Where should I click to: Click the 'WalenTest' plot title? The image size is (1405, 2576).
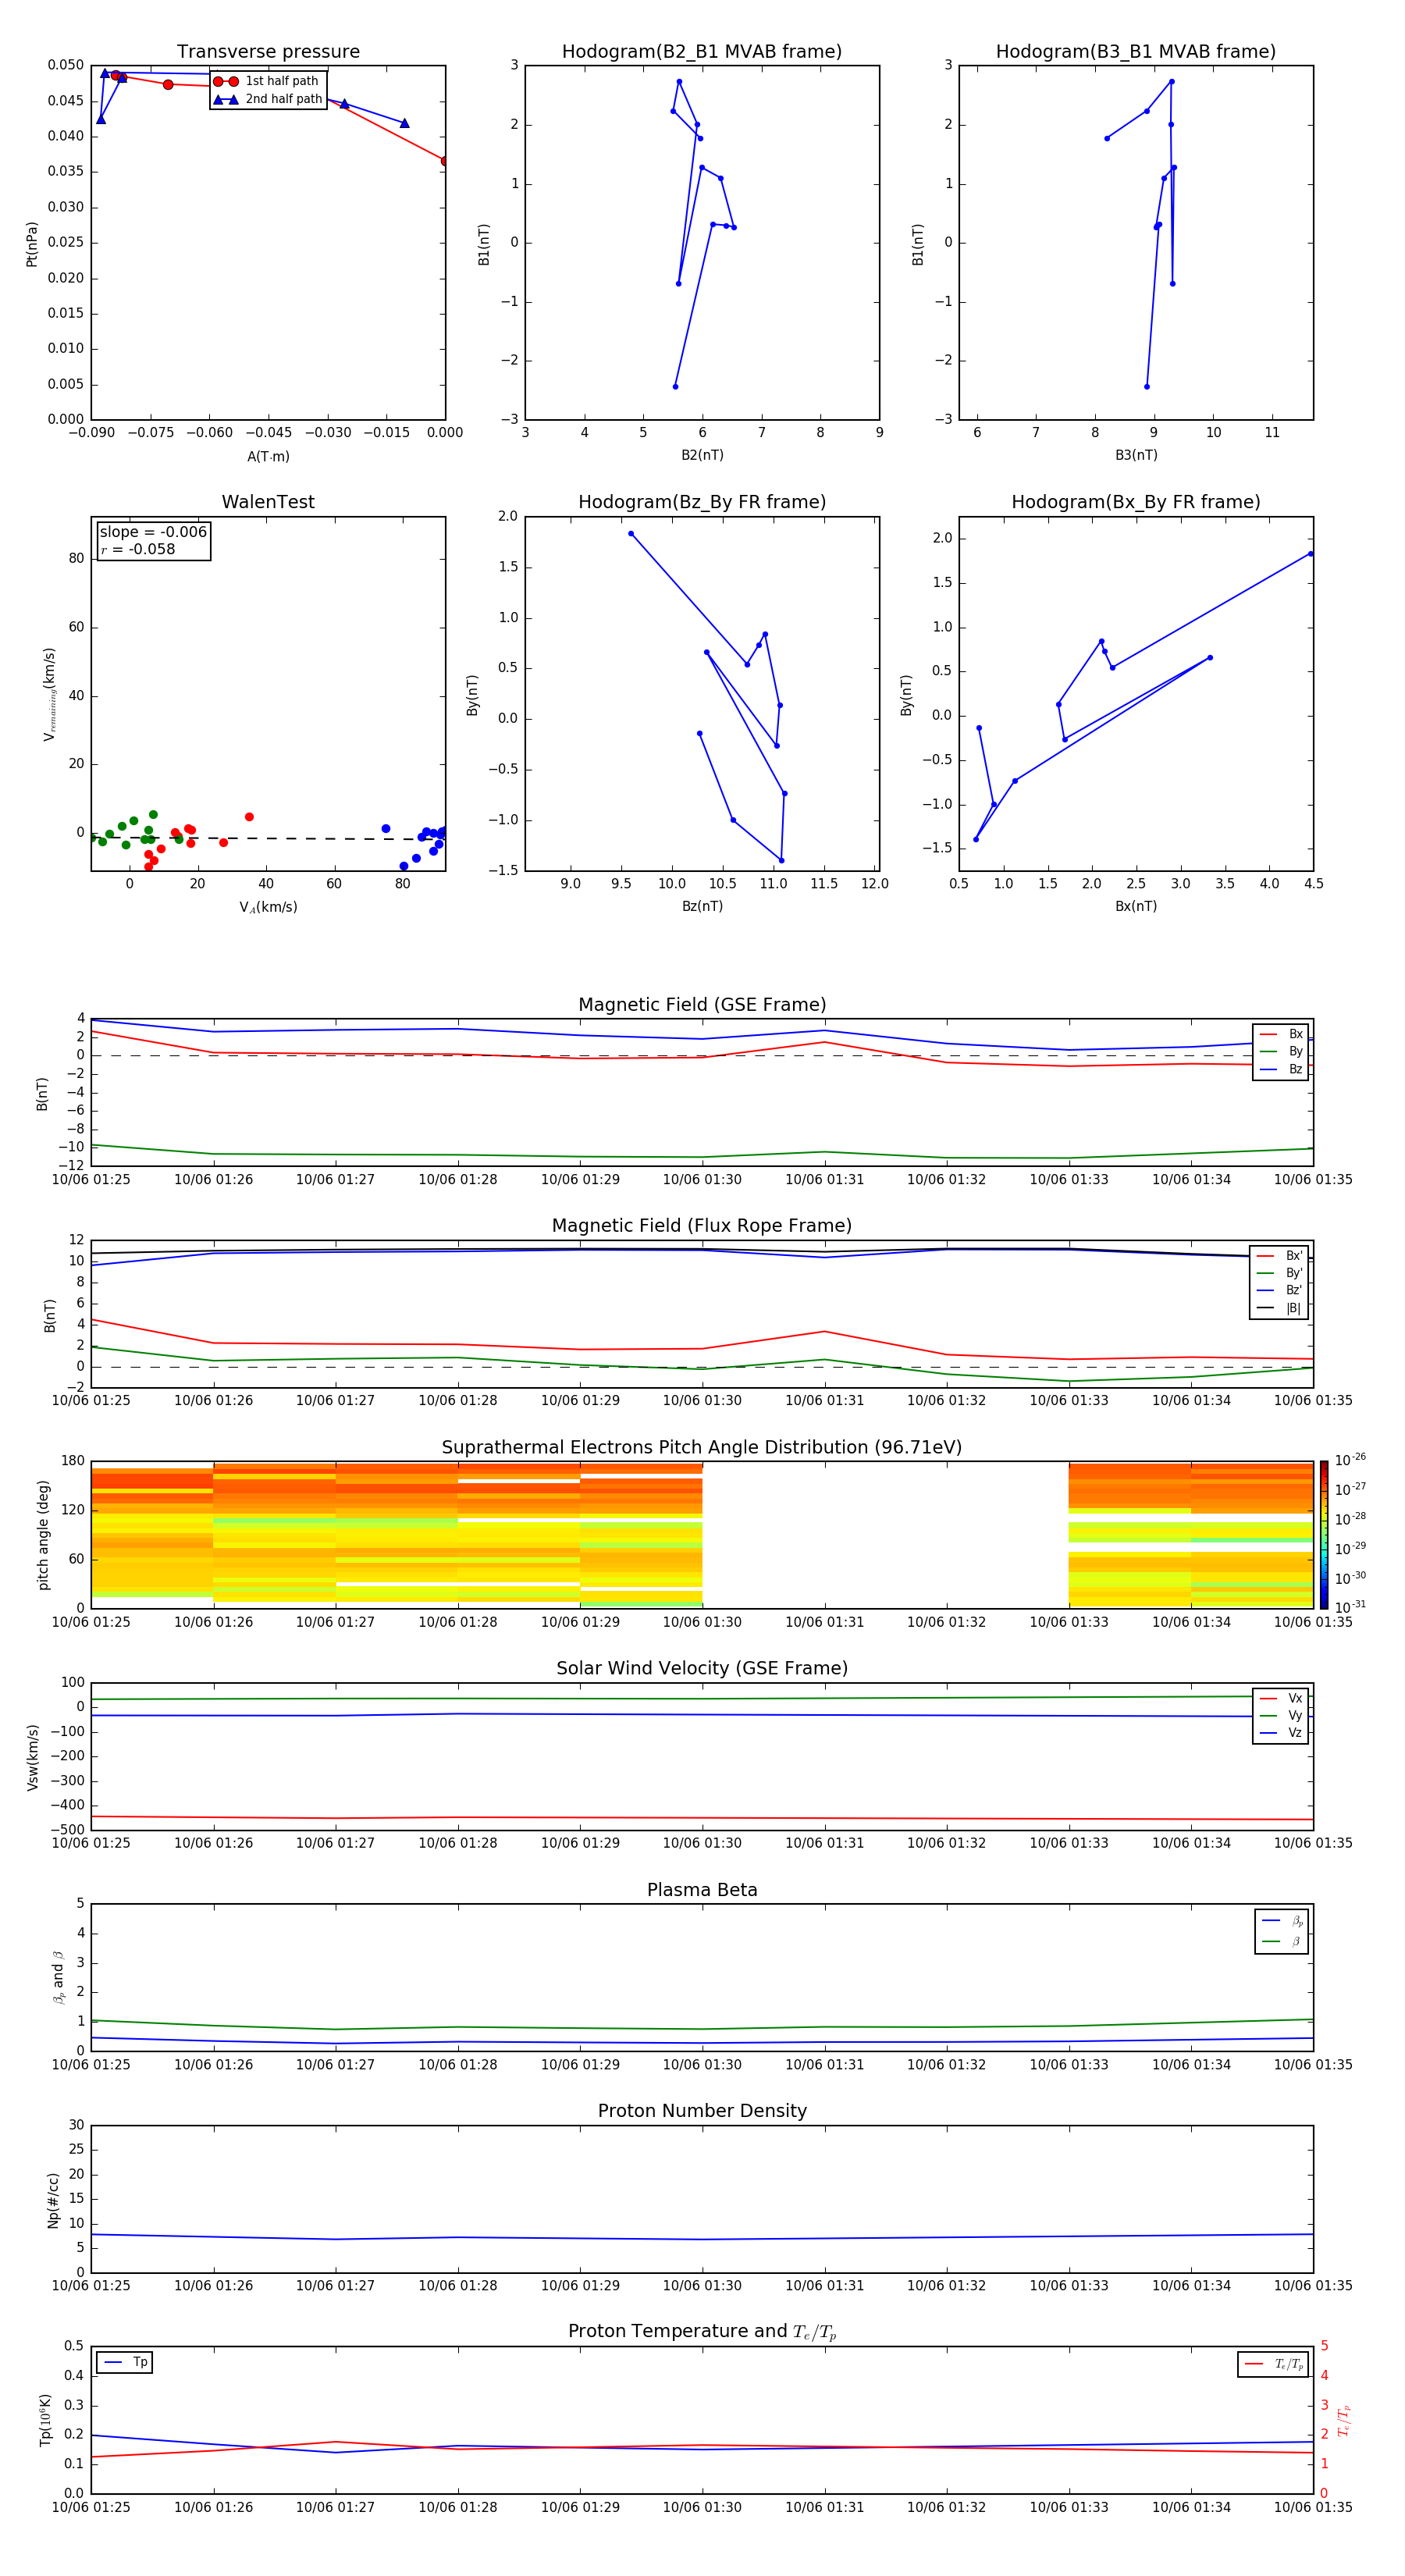(x=268, y=502)
